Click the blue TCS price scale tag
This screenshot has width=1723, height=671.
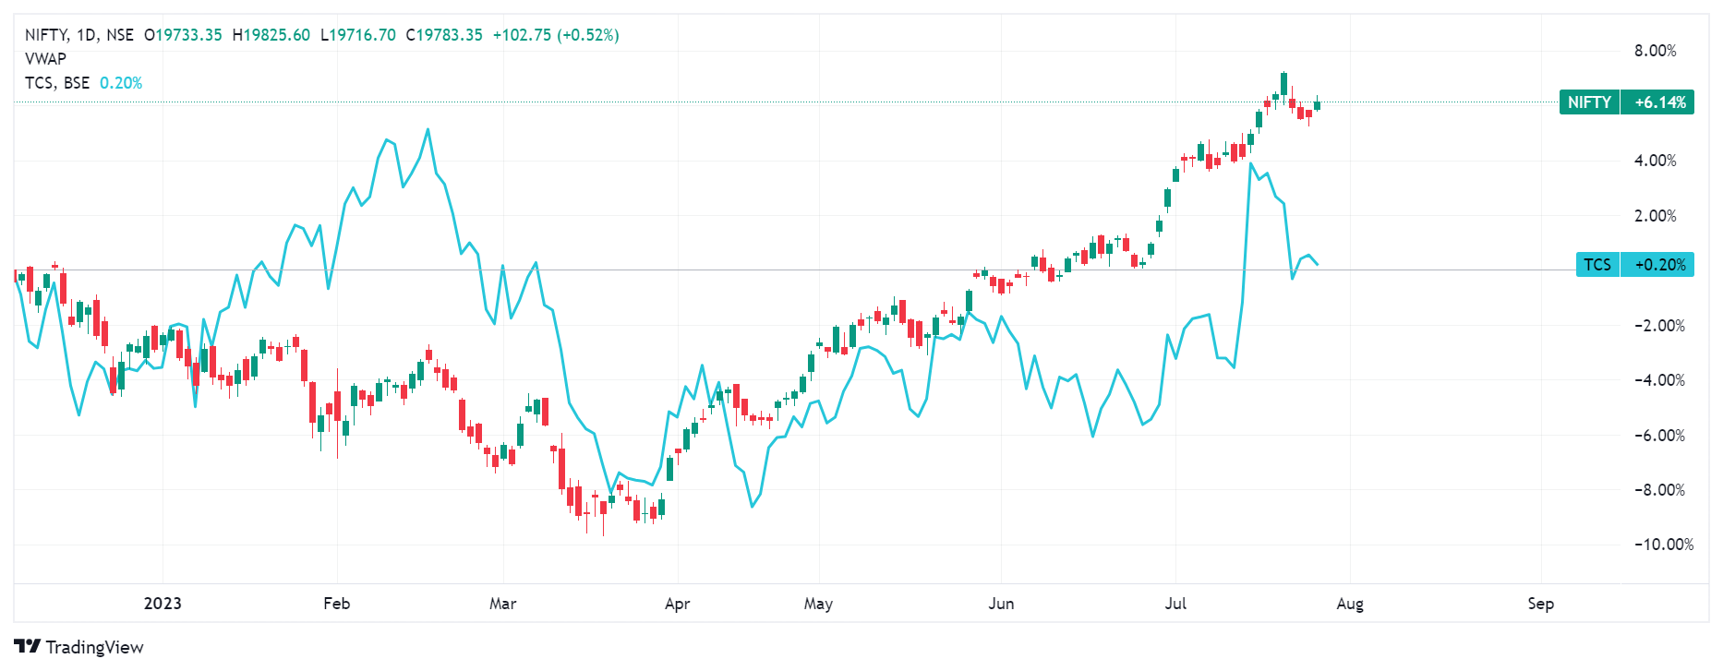pyautogui.click(x=1596, y=265)
